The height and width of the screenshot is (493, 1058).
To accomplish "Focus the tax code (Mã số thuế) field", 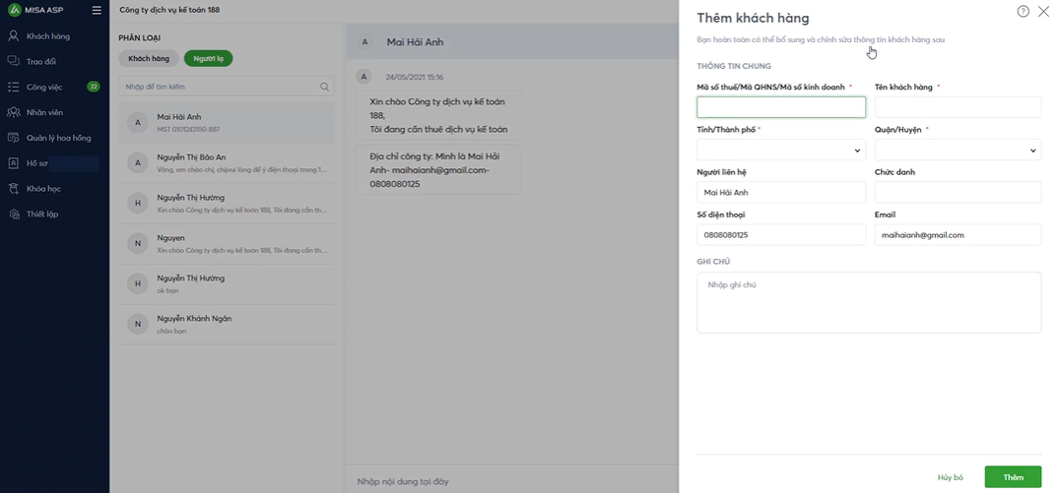I will (x=780, y=107).
